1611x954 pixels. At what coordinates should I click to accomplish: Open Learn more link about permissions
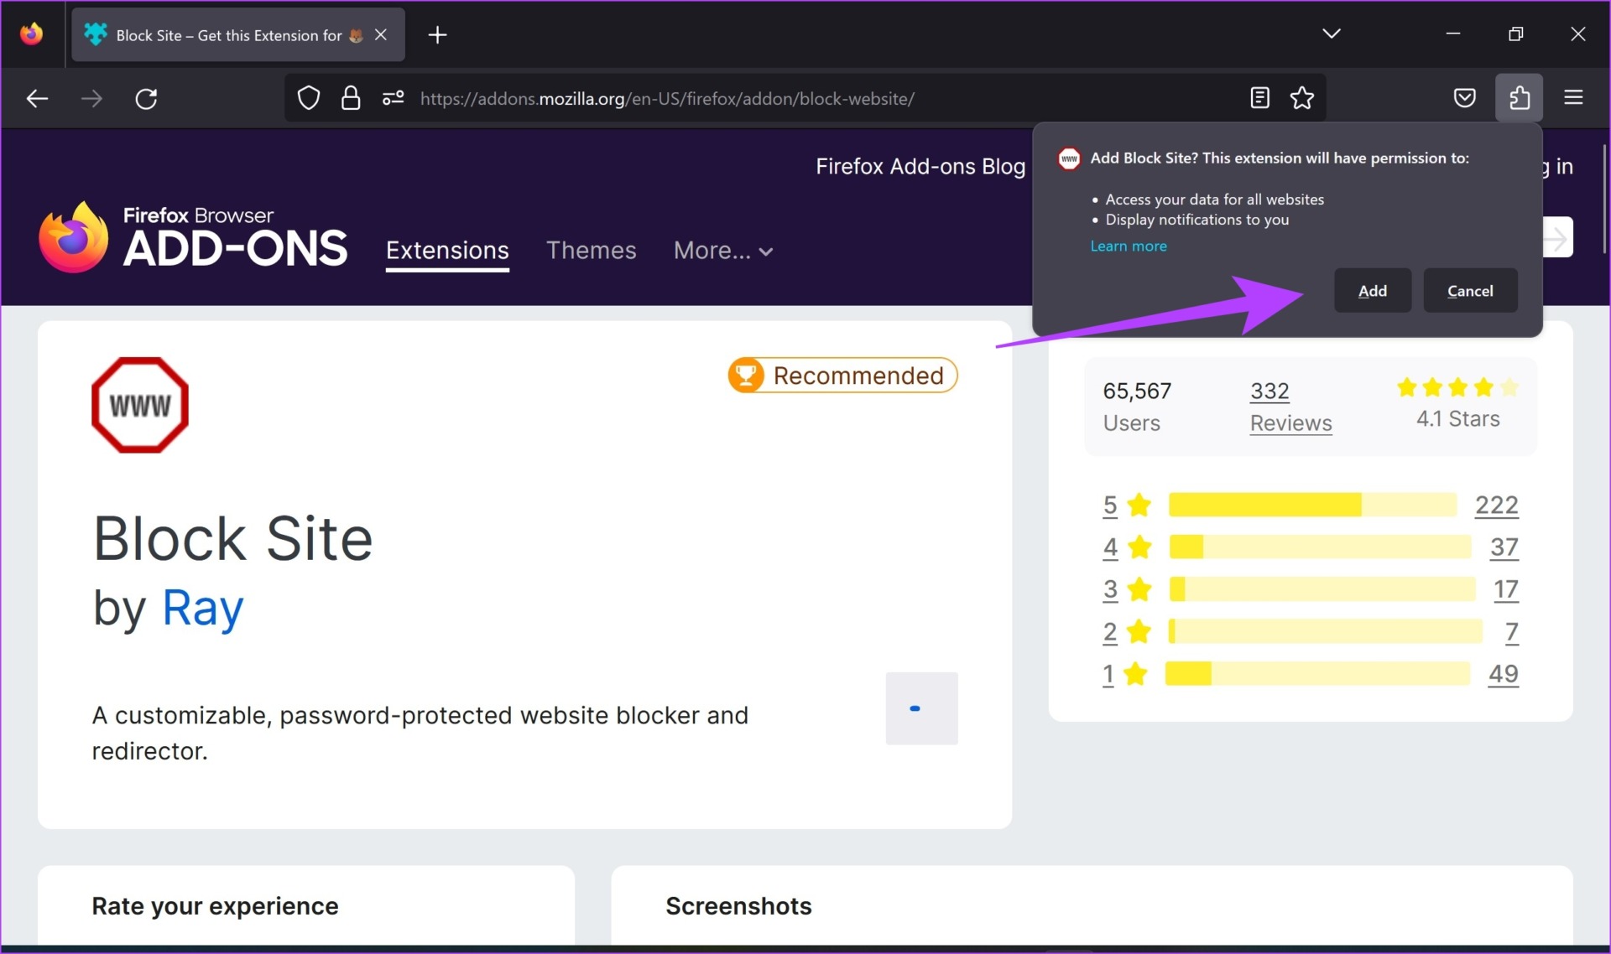tap(1129, 246)
